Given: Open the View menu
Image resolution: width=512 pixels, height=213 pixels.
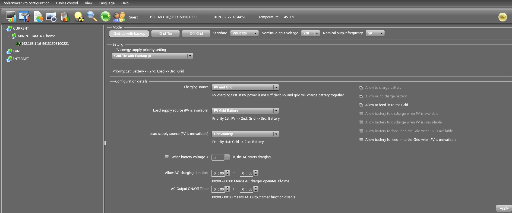Looking at the screenshot, I should click(x=89, y=3).
